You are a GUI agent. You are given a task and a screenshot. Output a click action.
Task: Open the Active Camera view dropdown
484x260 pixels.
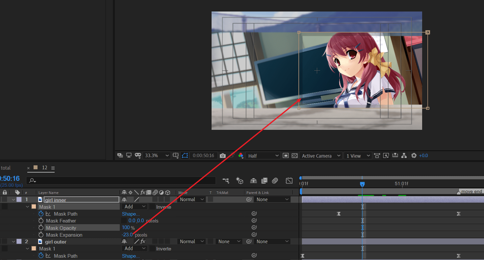point(321,155)
